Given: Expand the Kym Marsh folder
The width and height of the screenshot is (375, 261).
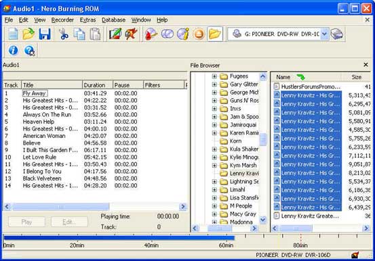Looking at the screenshot, I should point(214,166).
